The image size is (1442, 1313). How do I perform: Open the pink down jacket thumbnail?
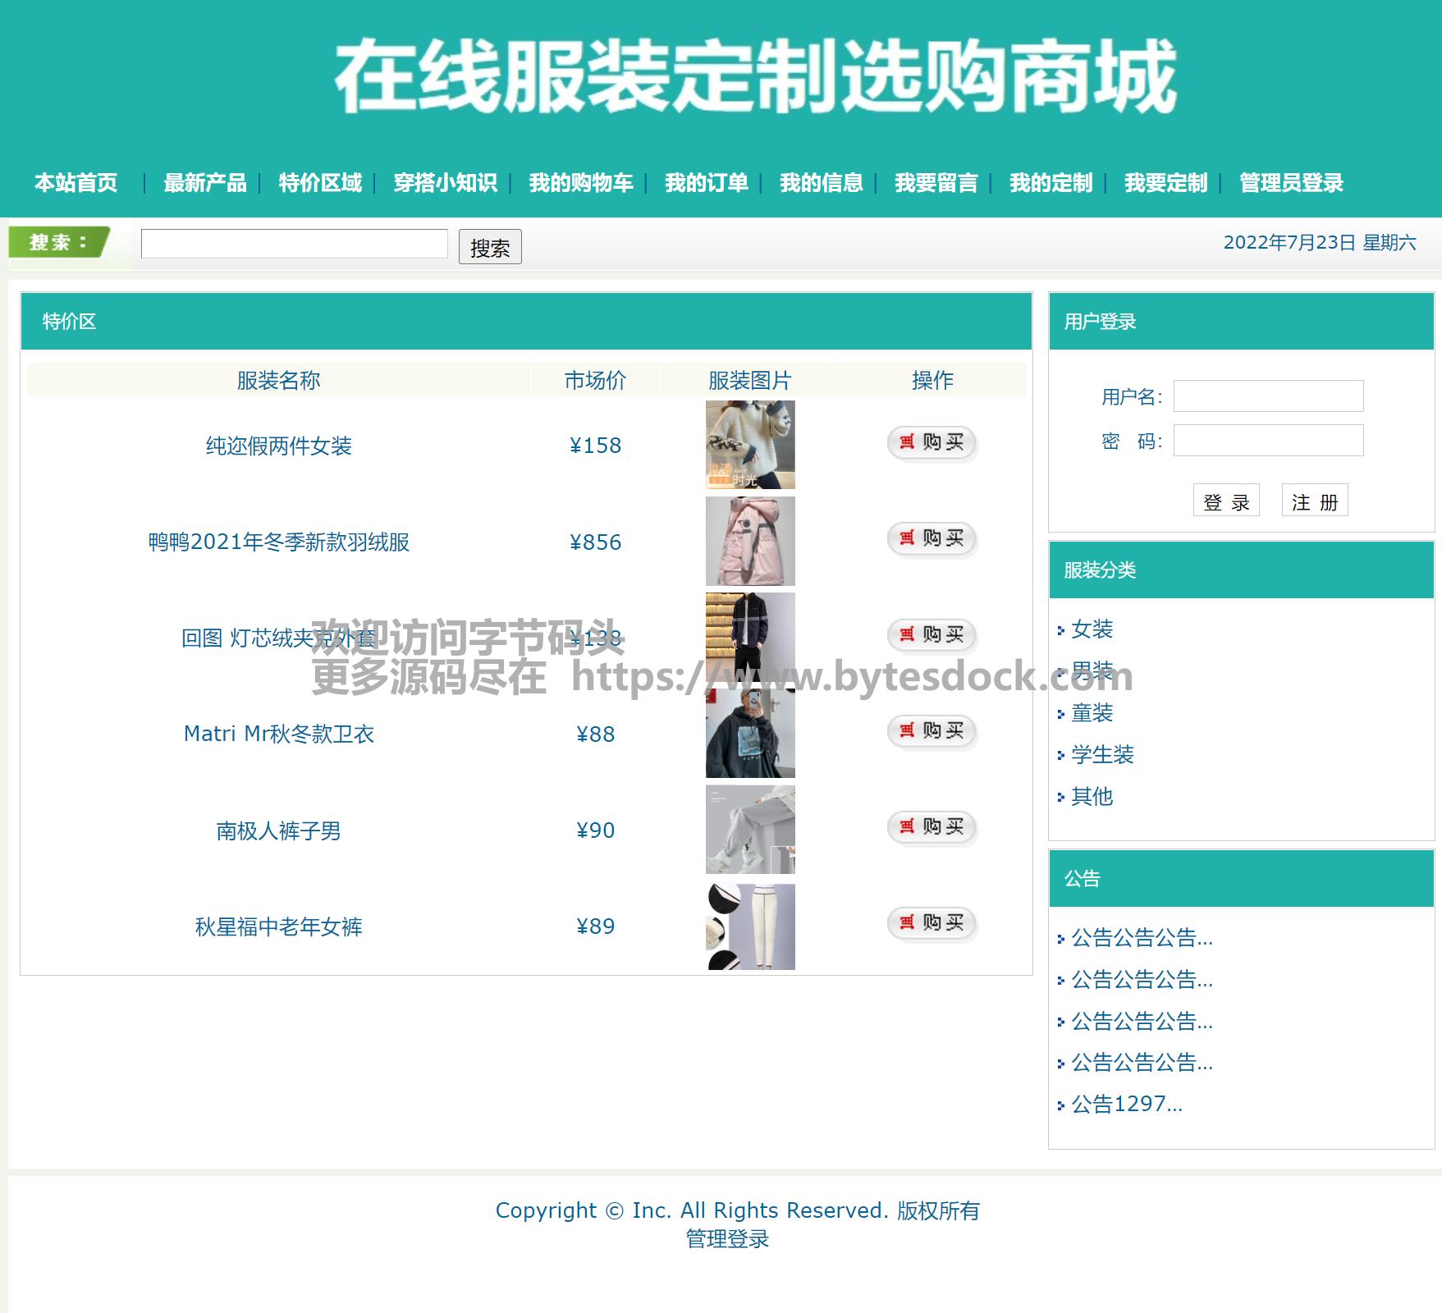(x=749, y=541)
